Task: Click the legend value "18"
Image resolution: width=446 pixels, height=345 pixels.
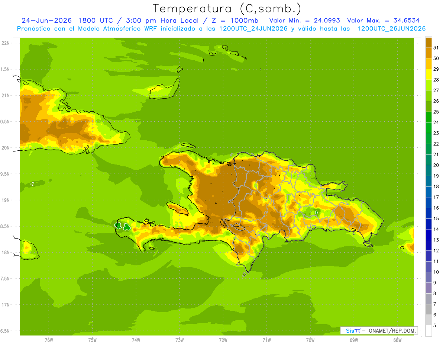Action: pos(436,186)
